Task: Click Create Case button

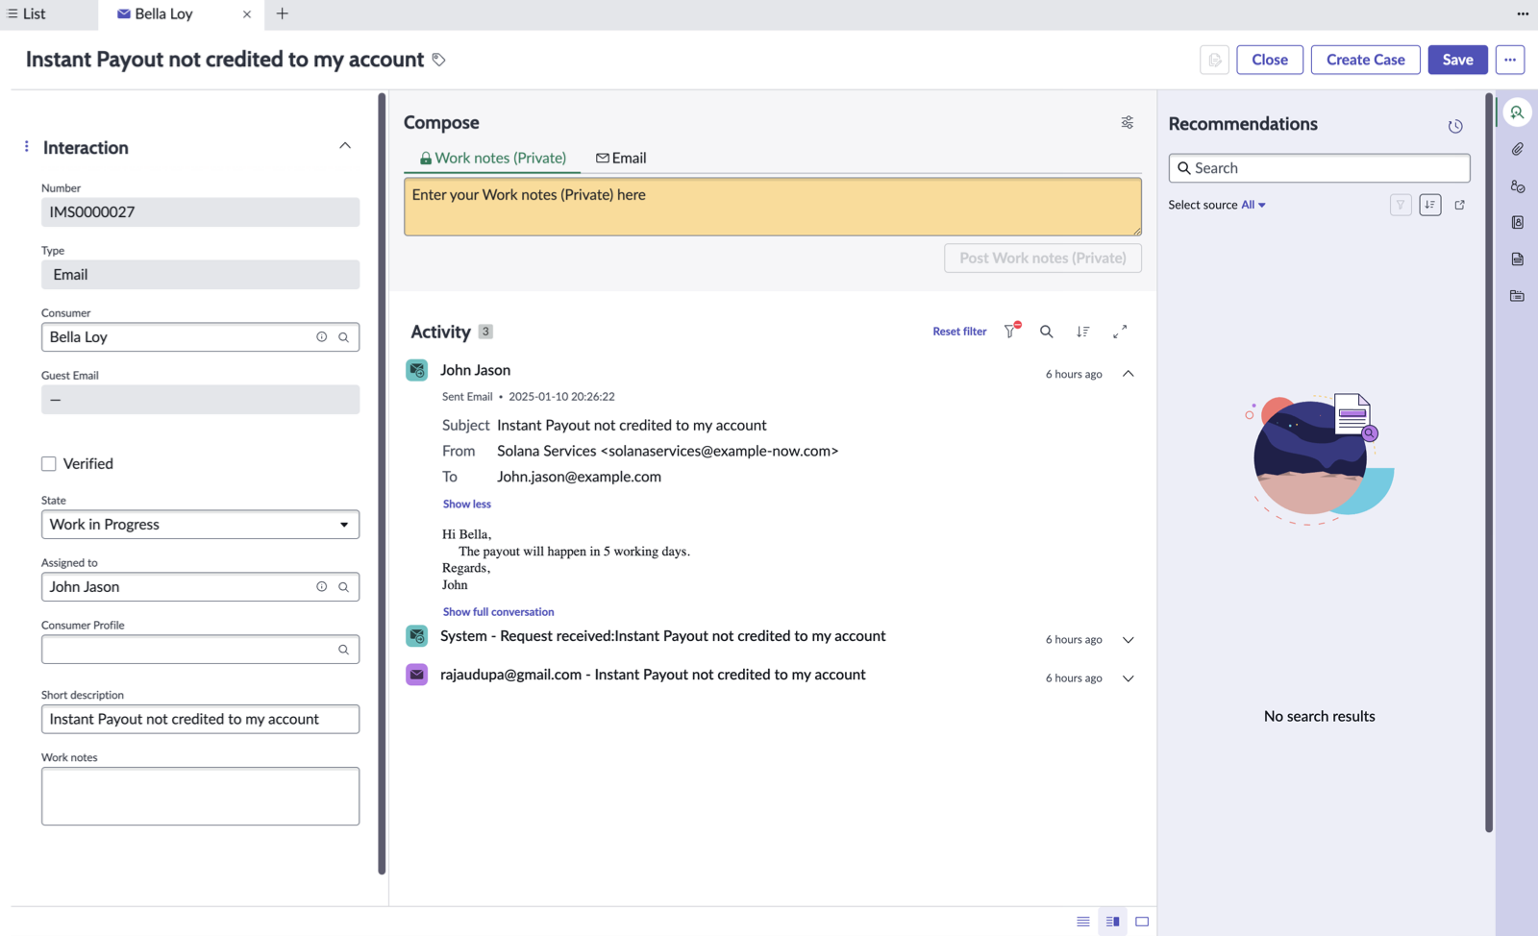Action: point(1365,60)
